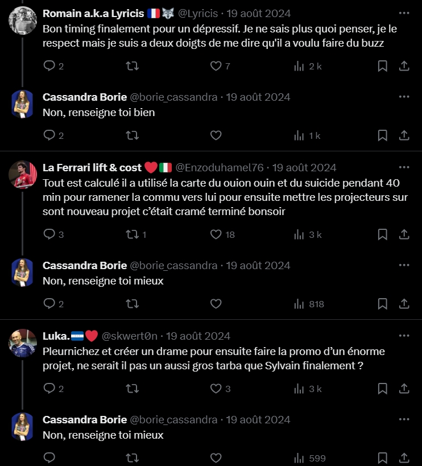422x466 pixels.
Task: Open @Enzoduhamel76 profile handle link
Action: pos(219,167)
